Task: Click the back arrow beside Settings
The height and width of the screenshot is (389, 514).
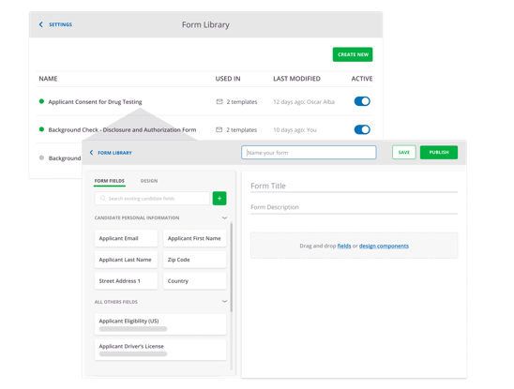Action: coord(41,24)
